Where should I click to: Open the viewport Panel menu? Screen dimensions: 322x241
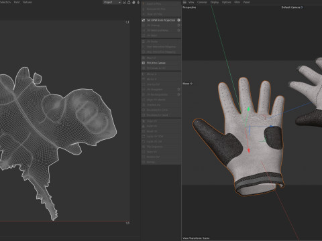(x=246, y=2)
